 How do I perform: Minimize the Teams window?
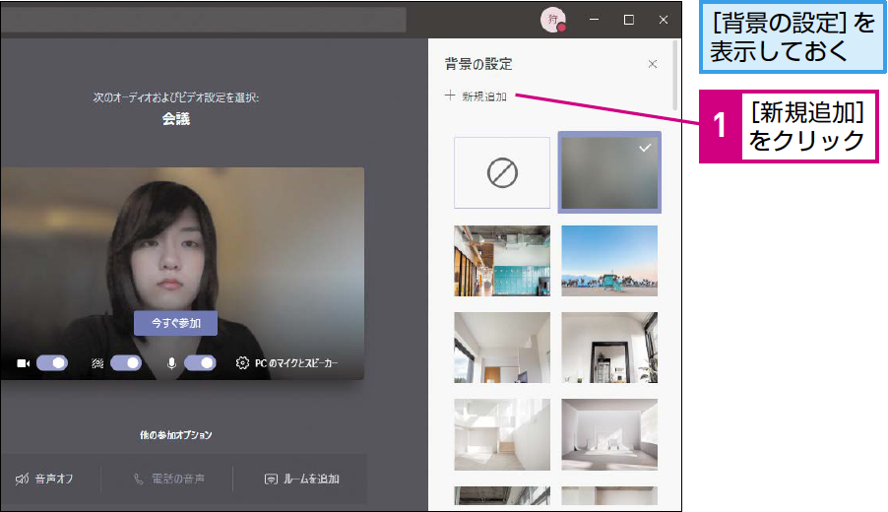point(594,20)
